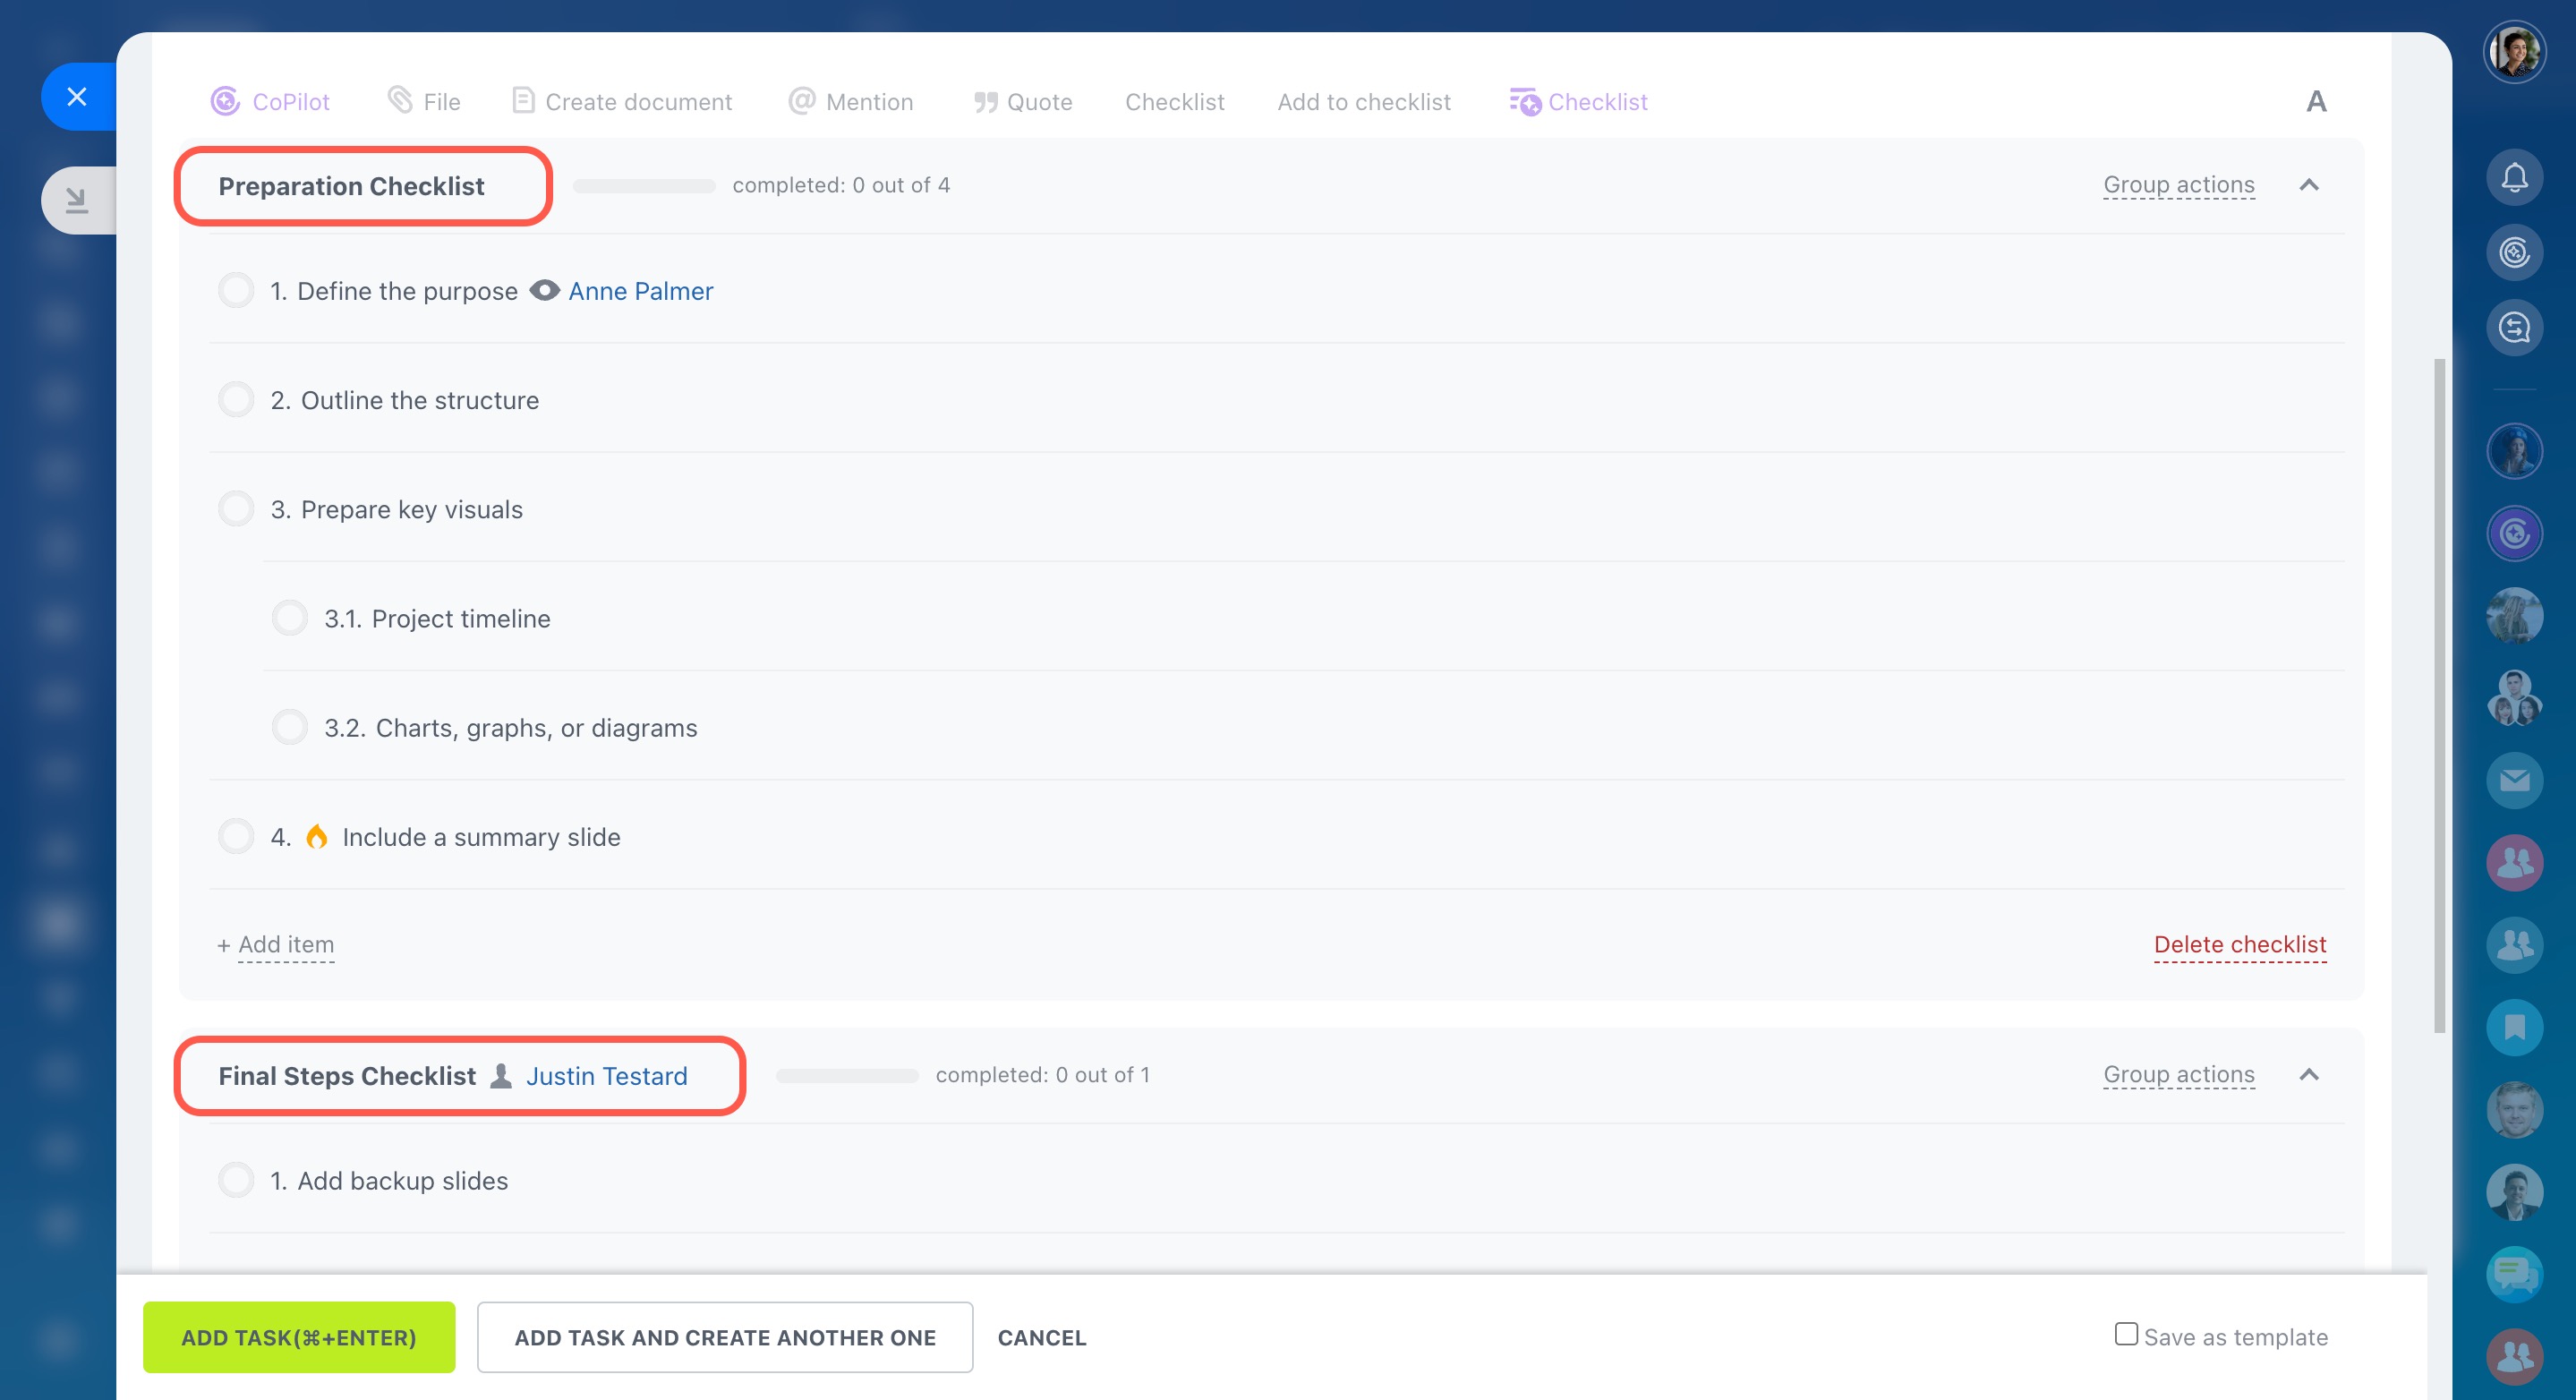
Task: Click the purple Checklist icon in toolbar
Action: pyautogui.click(x=1525, y=101)
